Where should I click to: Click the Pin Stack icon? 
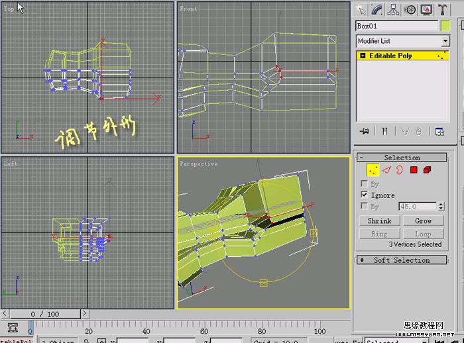[365, 131]
